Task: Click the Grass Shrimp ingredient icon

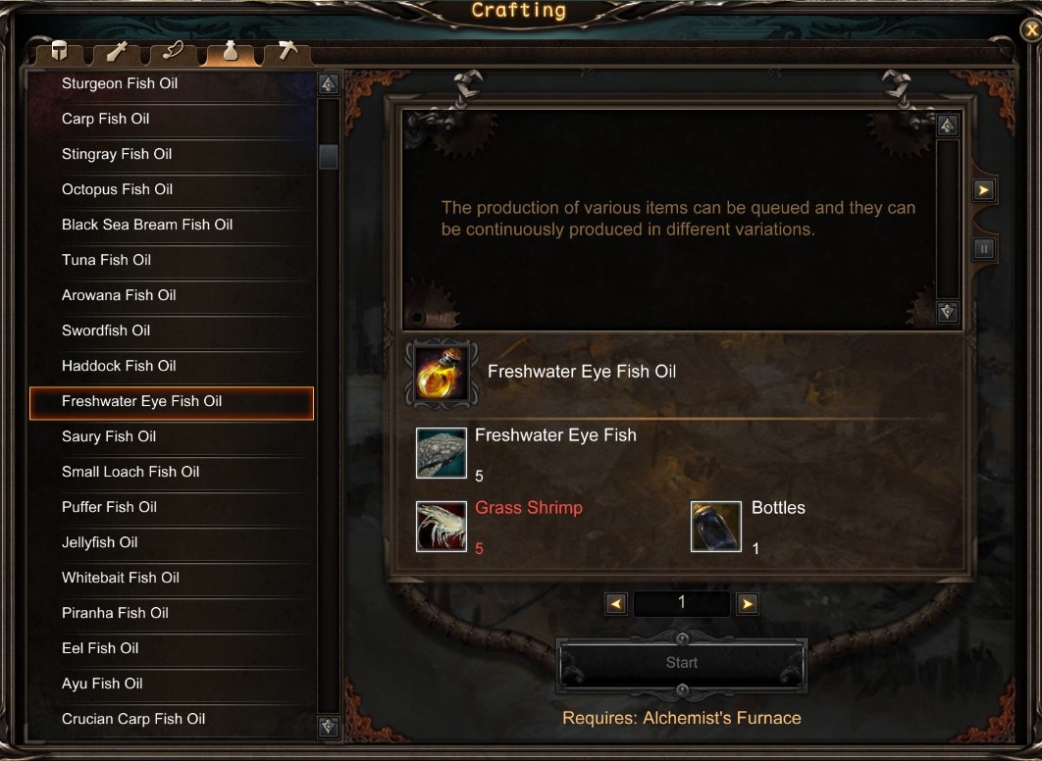Action: tap(442, 527)
